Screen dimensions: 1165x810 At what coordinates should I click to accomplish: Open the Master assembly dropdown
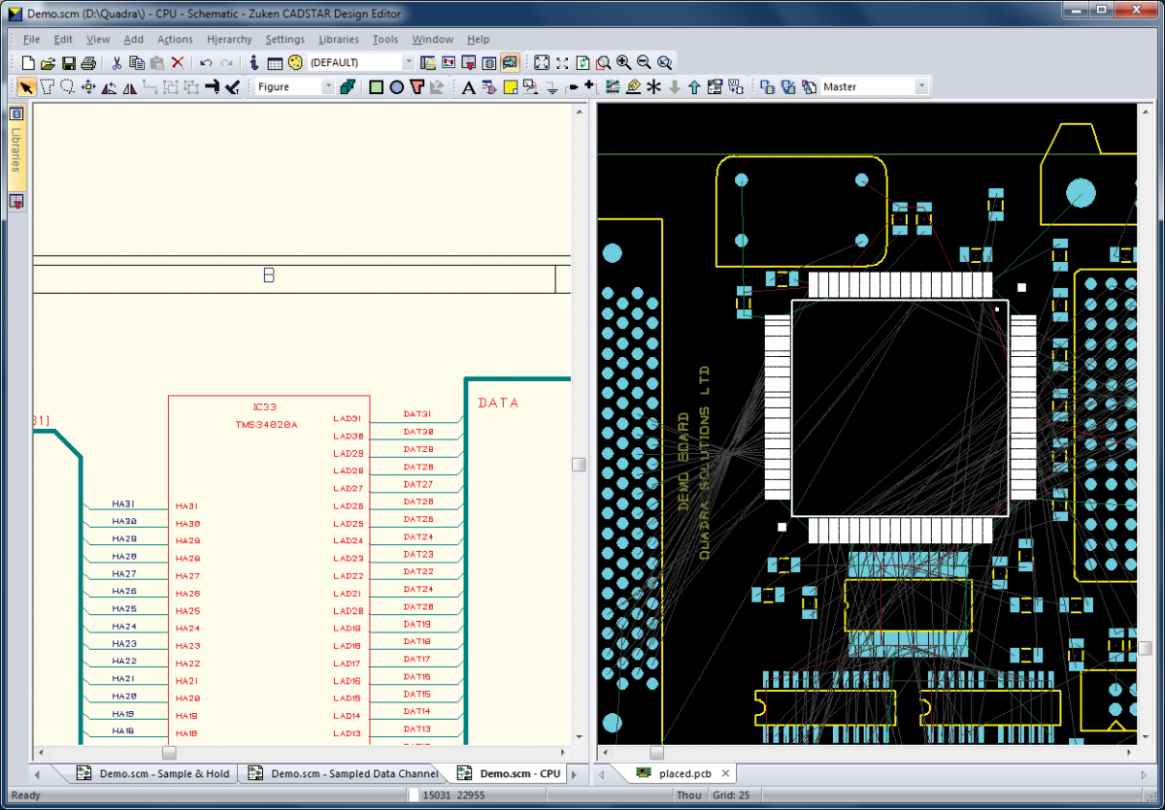pyautogui.click(x=920, y=86)
